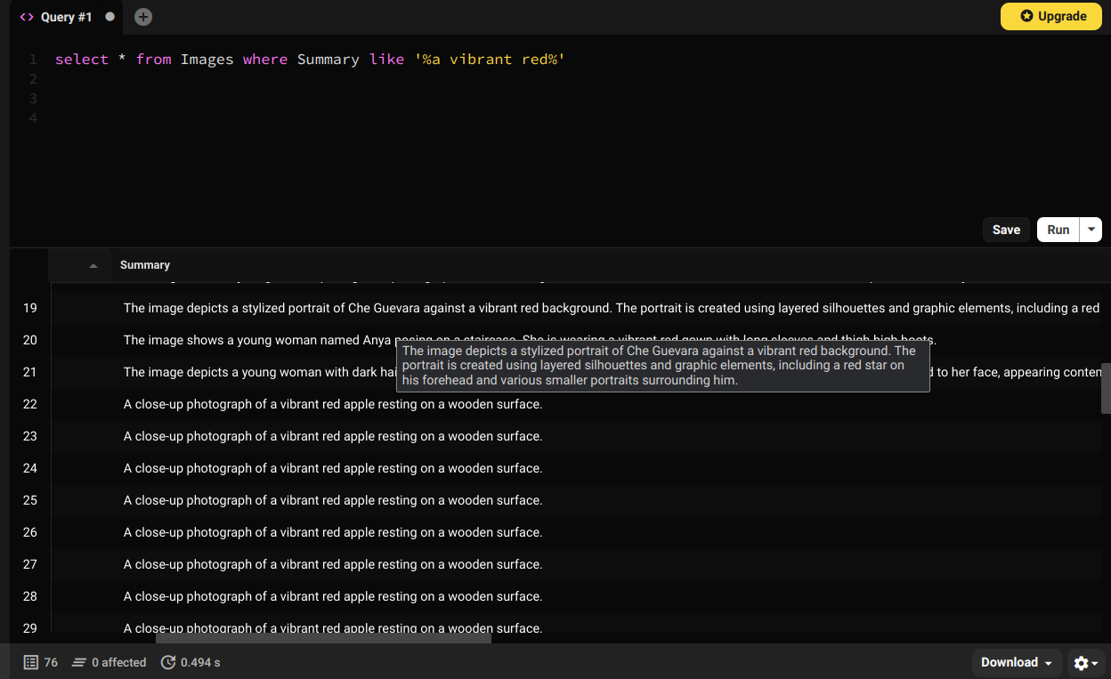The image size is (1111, 679).
Task: Click the Upgrade button
Action: coord(1051,16)
